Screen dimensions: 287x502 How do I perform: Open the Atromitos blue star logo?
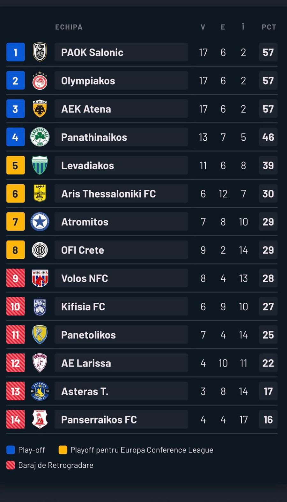[x=40, y=222]
